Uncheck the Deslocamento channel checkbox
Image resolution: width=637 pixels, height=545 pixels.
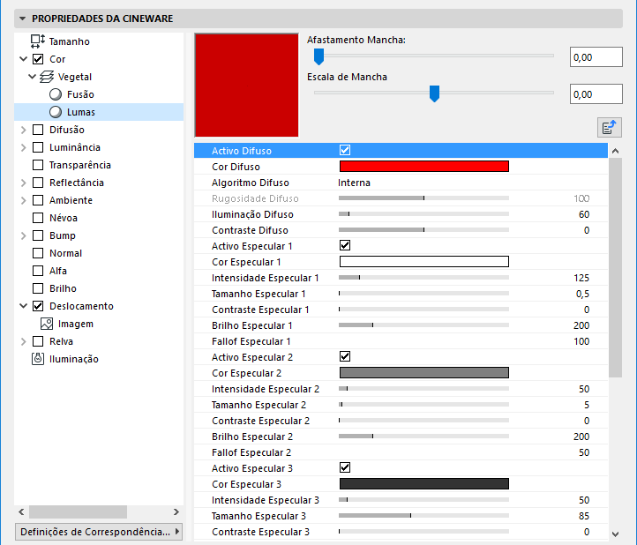38,306
